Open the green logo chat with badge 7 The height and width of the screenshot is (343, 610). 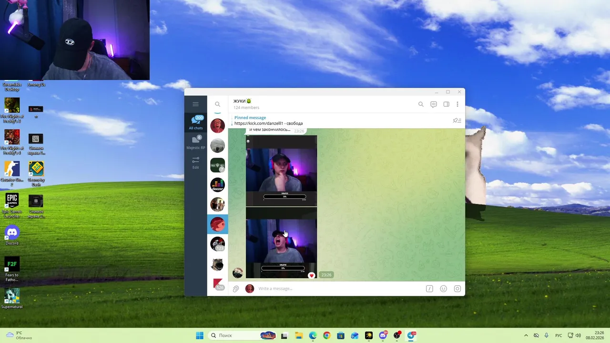pos(217,165)
